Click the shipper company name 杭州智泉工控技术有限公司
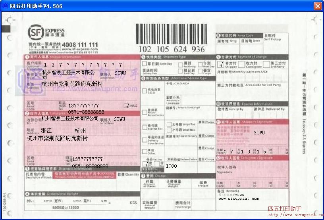This screenshot has height=220, width=324. tap(68, 75)
